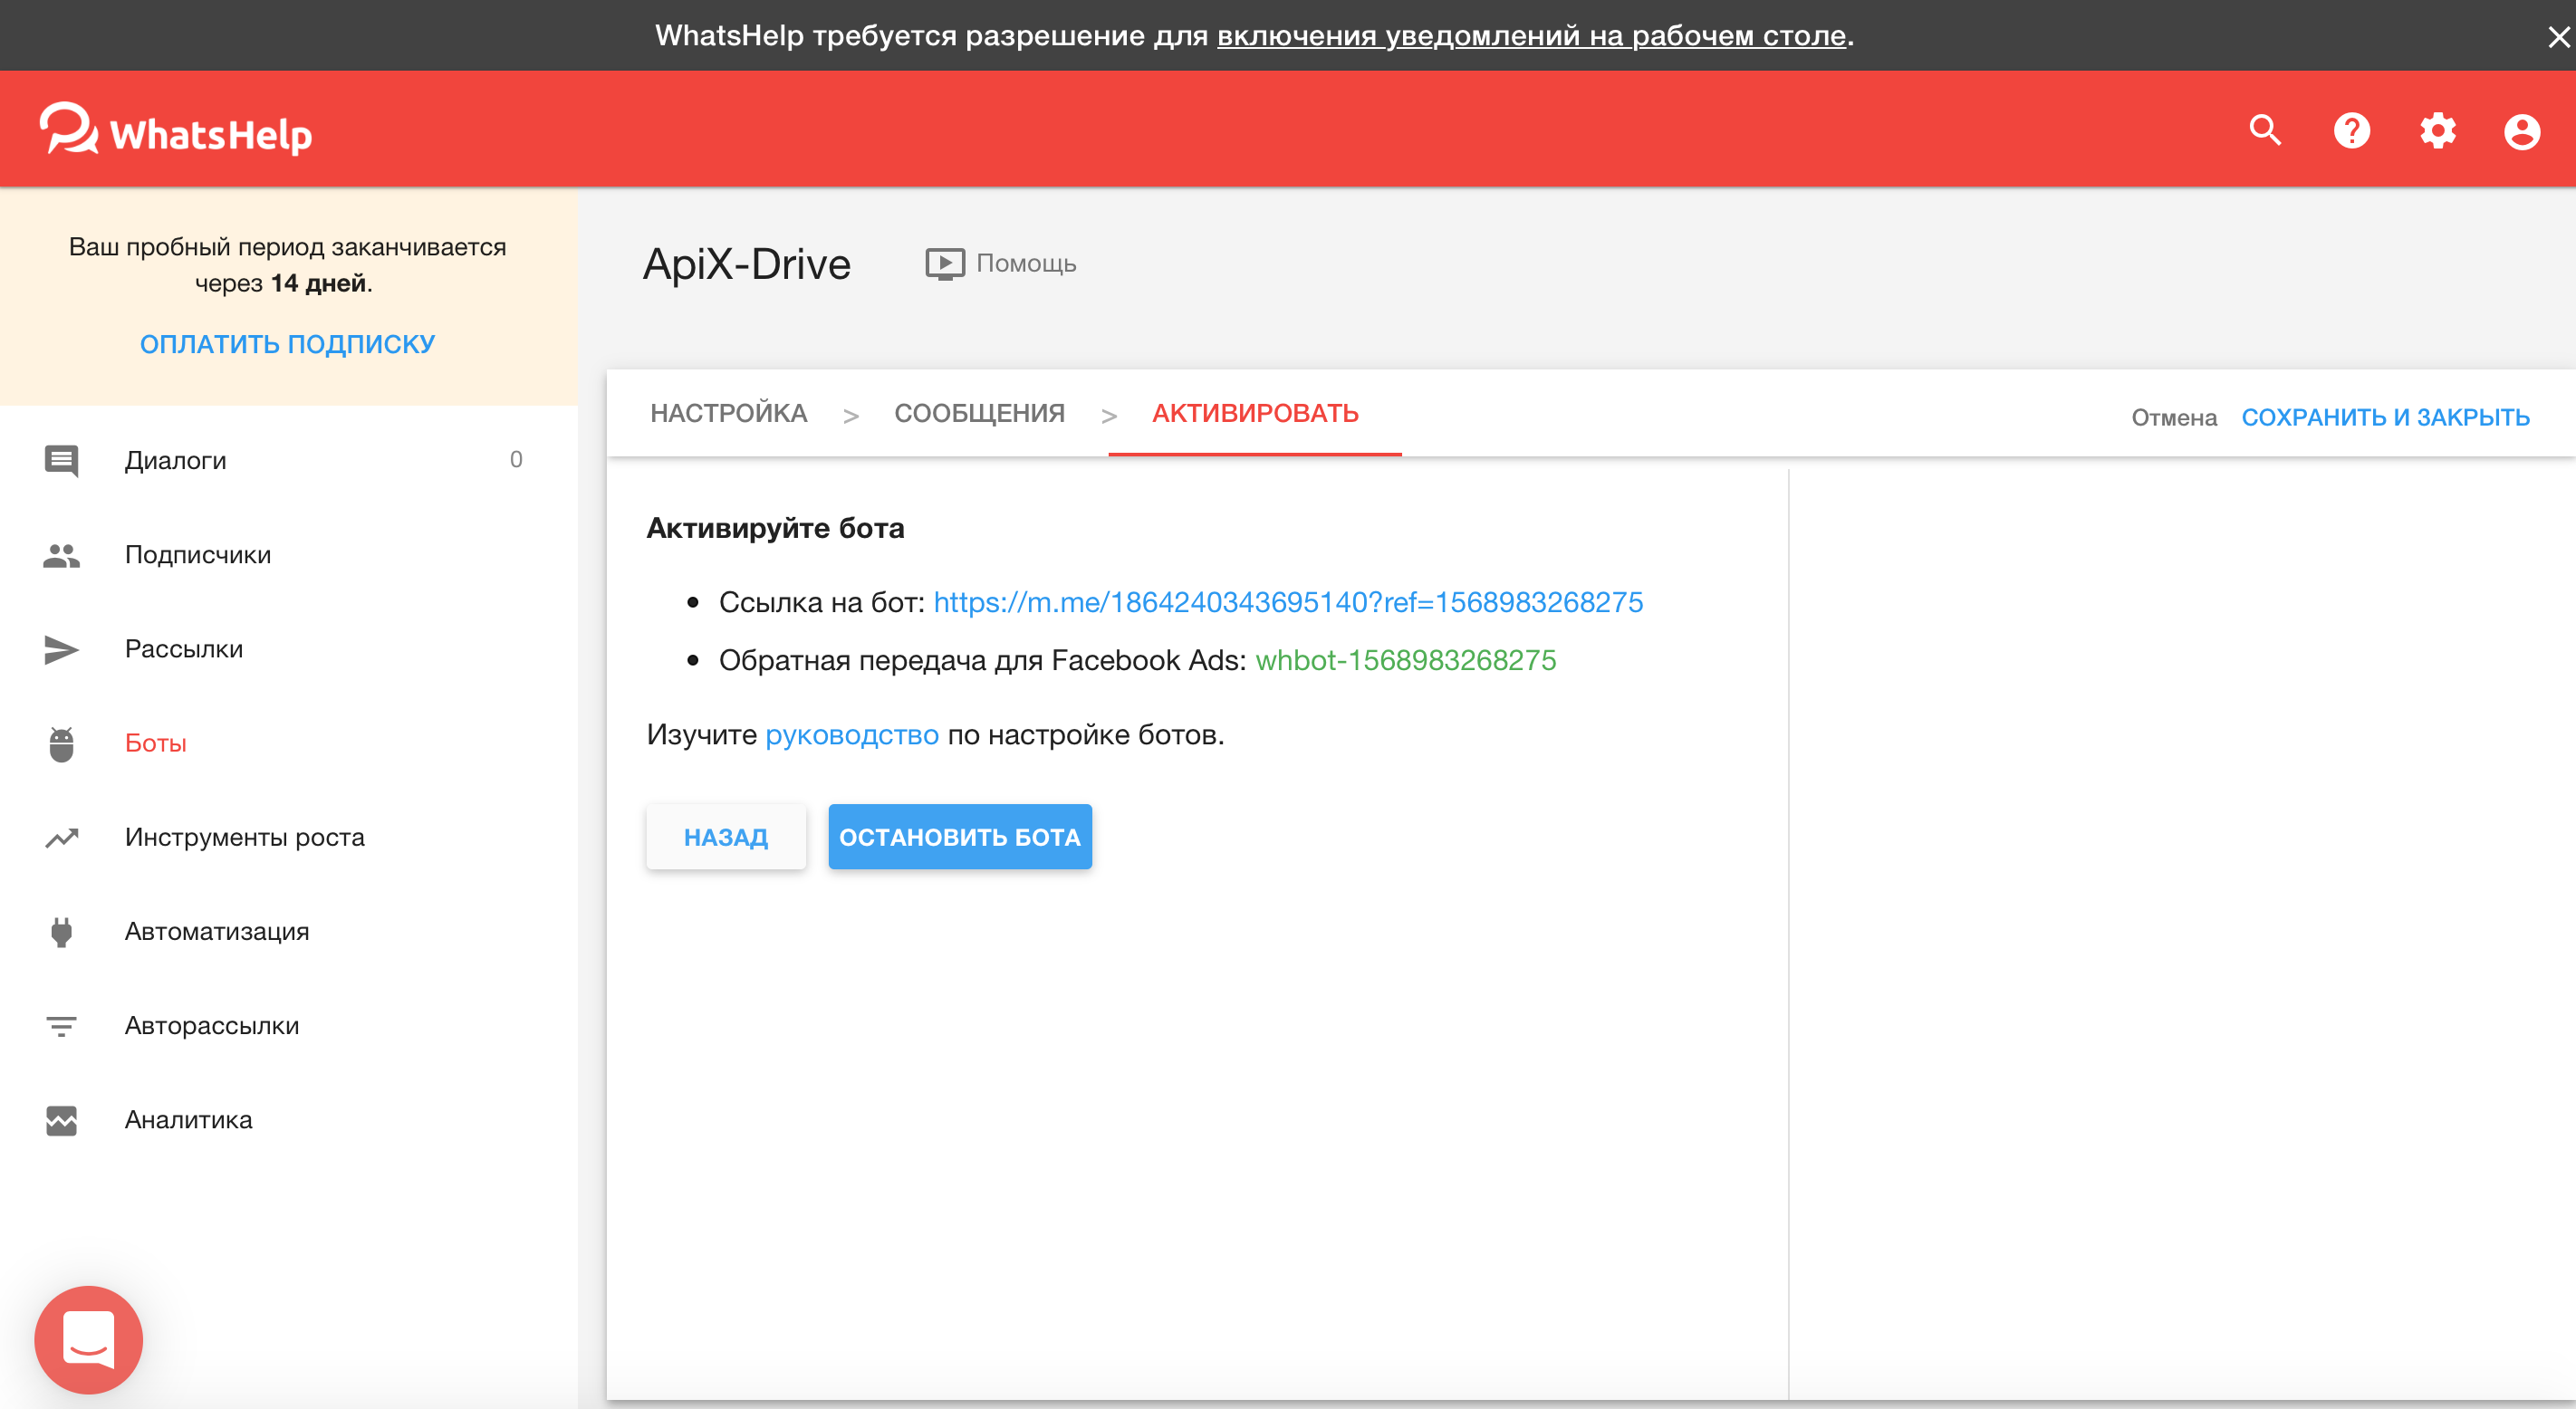Click the desktop notifications enable link

point(1531,36)
